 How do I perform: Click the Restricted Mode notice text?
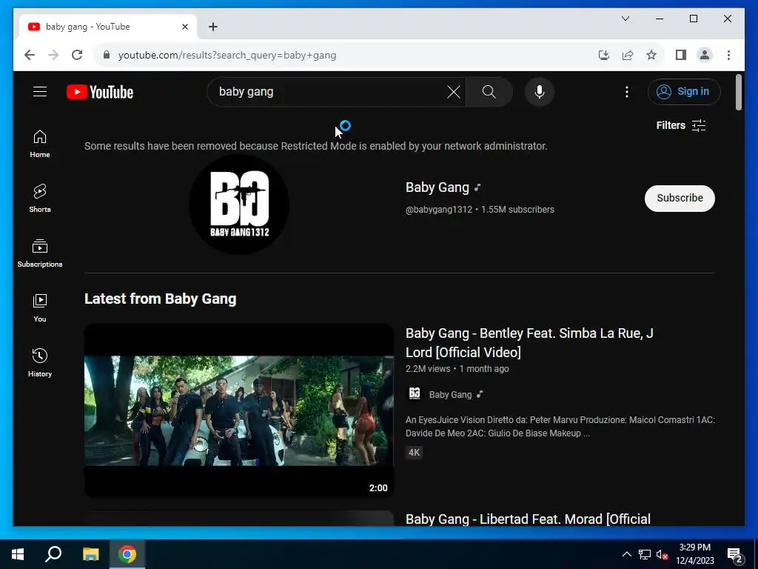coord(315,146)
